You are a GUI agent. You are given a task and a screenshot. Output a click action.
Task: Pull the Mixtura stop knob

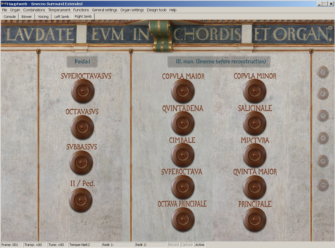(255, 155)
